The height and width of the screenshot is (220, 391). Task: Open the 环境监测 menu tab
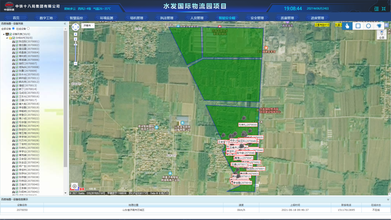pos(106,18)
